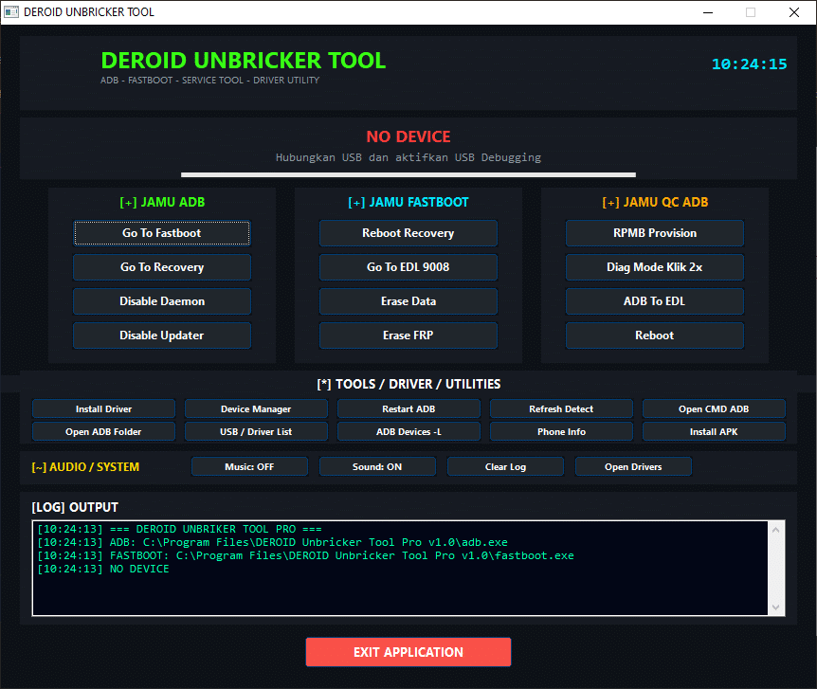This screenshot has height=689, width=817.
Task: Click the [LOG] OUTPUT label
Action: [75, 507]
